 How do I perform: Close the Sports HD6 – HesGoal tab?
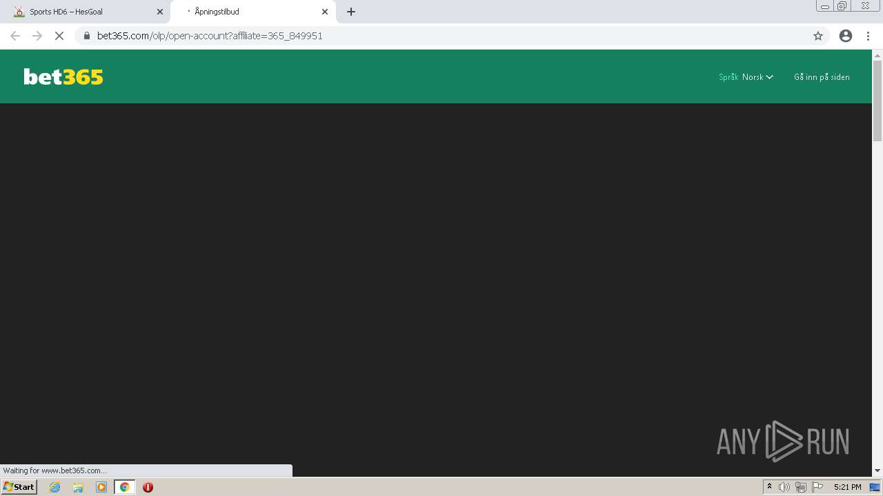(160, 12)
